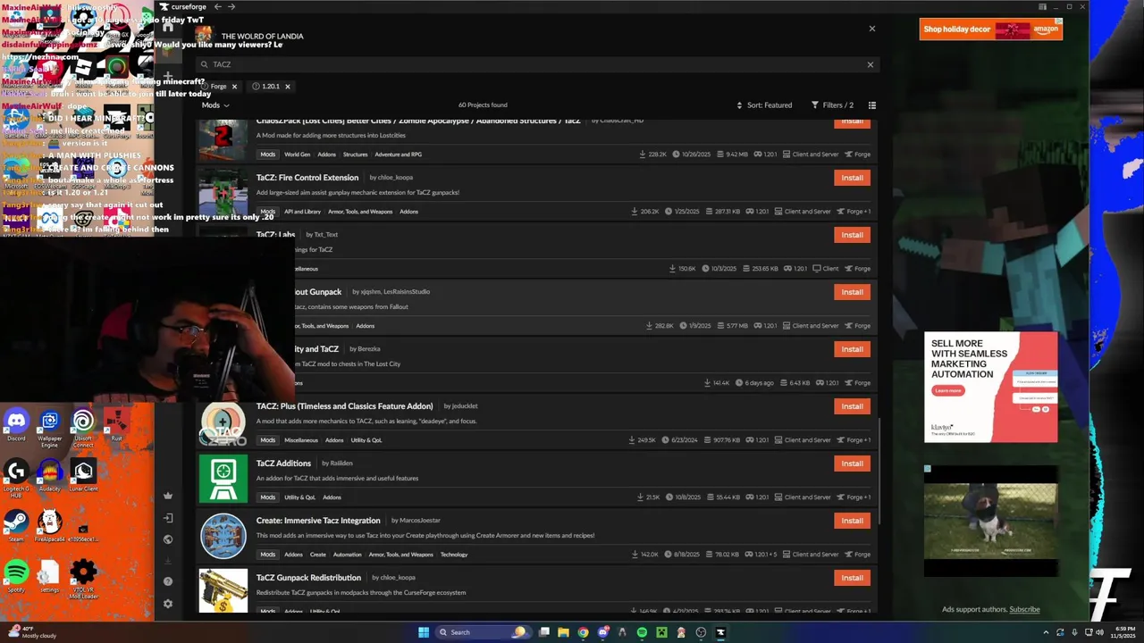Open TaCZ Gunpack Redistribution title
This screenshot has width=1144, height=643.
pos(308,578)
